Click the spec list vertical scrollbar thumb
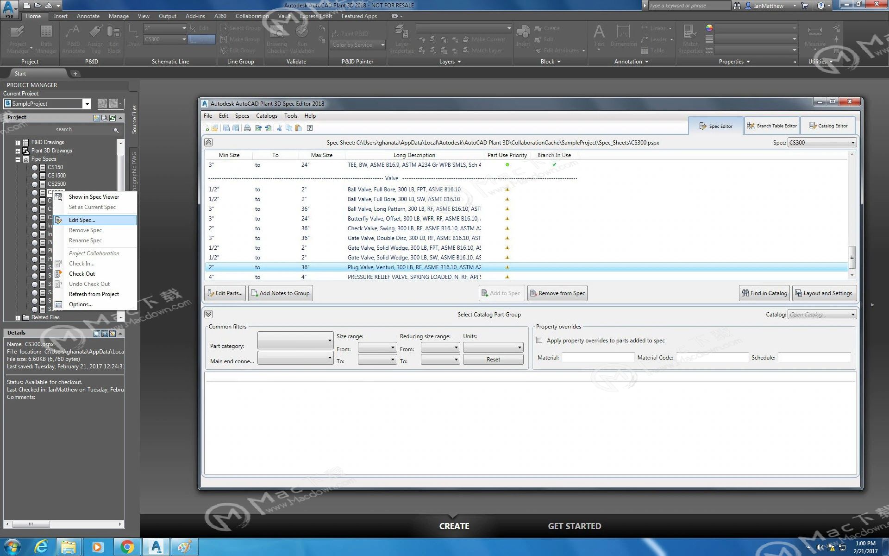This screenshot has height=556, width=889. (x=851, y=257)
